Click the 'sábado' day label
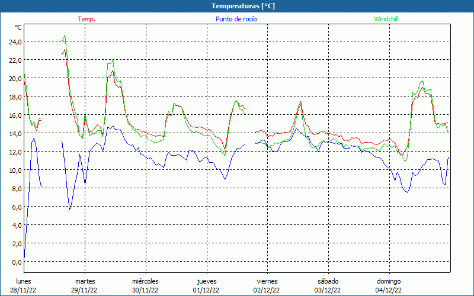474x296 pixels. (x=328, y=281)
